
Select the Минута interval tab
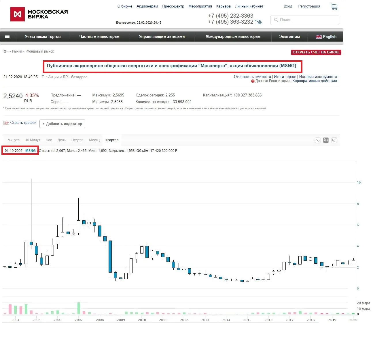tap(14, 140)
